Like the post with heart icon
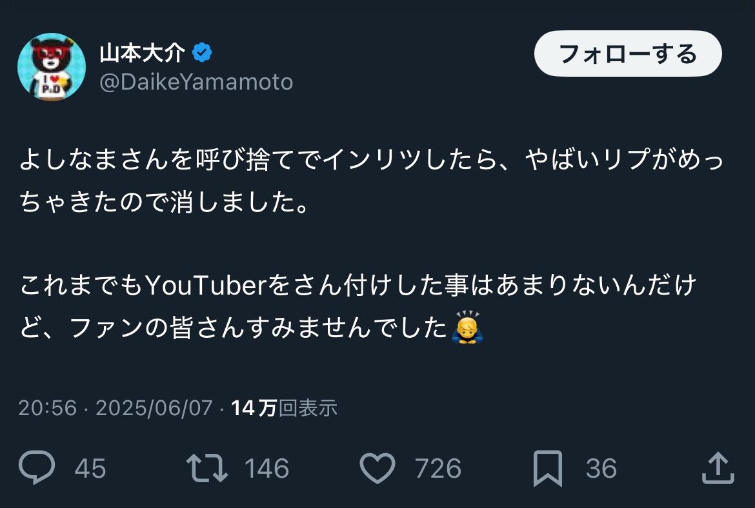This screenshot has height=508, width=755. (377, 467)
